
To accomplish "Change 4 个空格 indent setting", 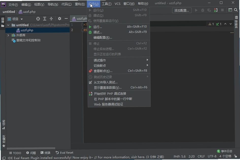I will point(225,156).
